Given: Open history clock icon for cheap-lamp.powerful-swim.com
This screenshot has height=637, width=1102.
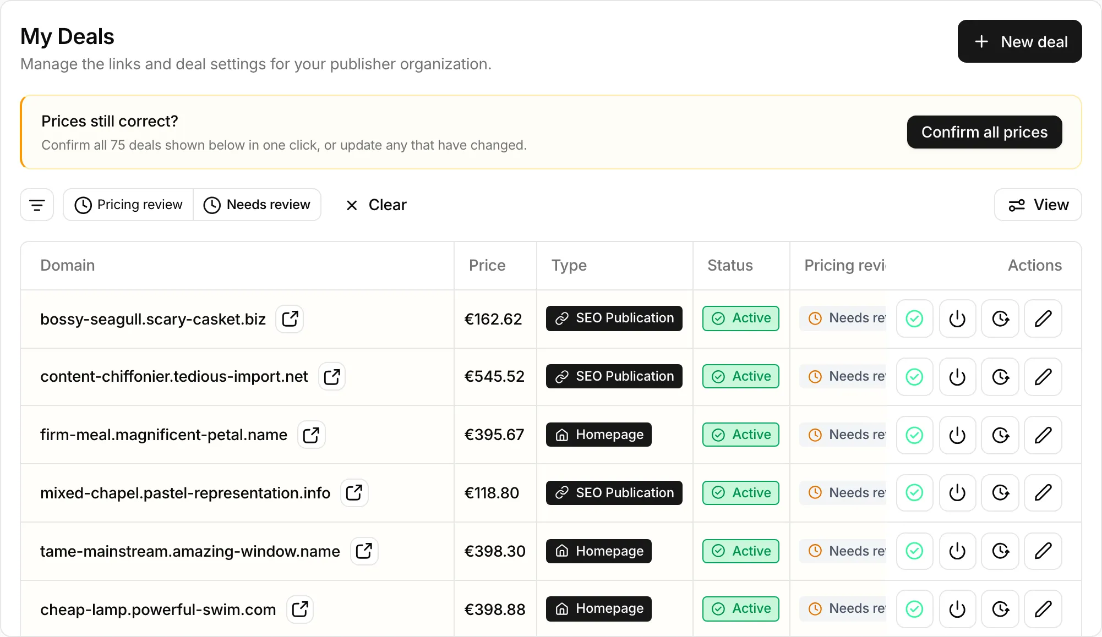Looking at the screenshot, I should click(1000, 609).
